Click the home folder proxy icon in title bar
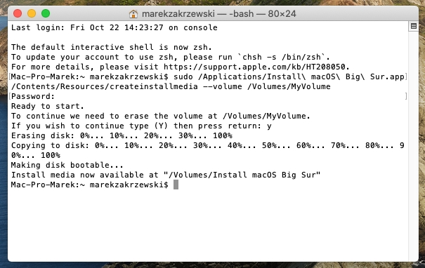Viewport: 425px width, 268px height. (x=133, y=14)
